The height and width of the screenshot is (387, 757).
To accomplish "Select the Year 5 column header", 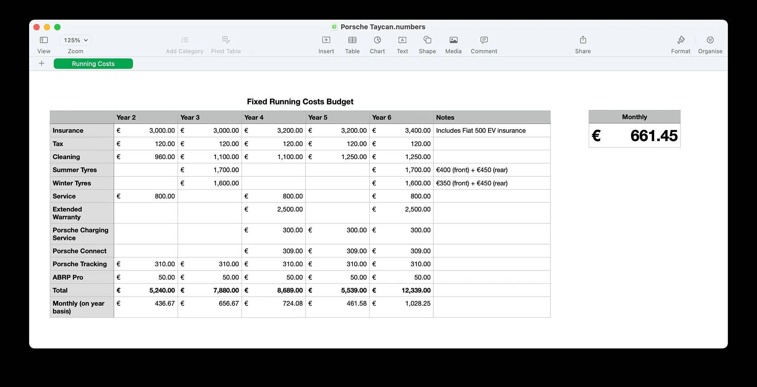I will pos(337,117).
